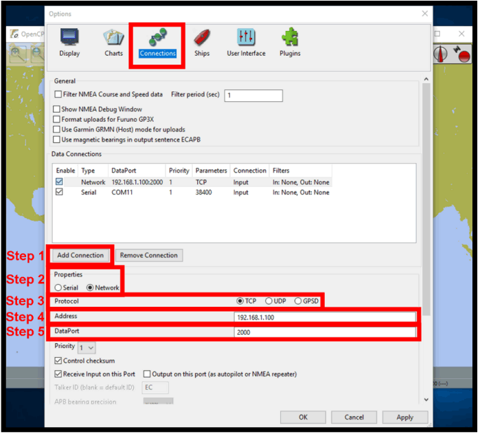Click the Apply button
This screenshot has height=434, width=480.
pos(405,417)
